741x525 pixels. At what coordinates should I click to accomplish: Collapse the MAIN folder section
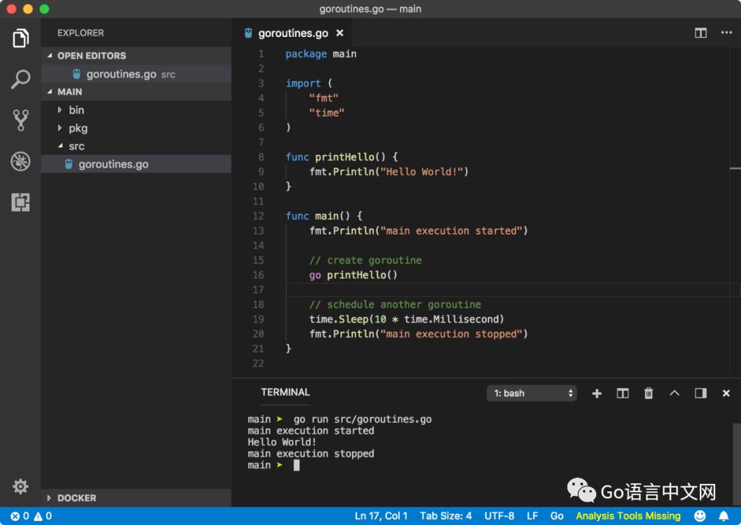136,92
